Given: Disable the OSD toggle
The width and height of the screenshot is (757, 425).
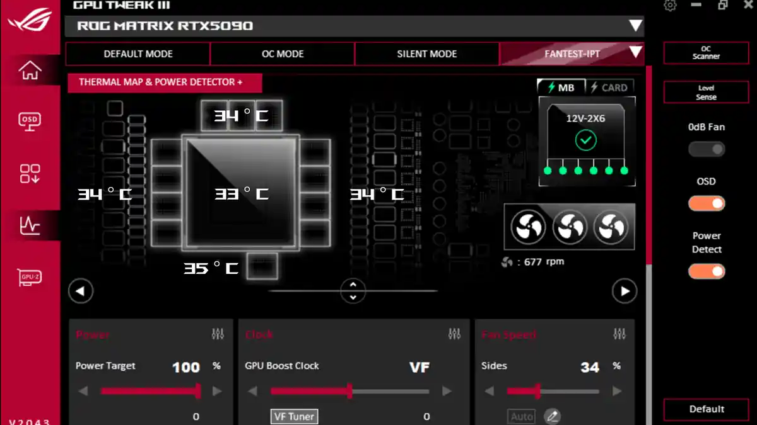Looking at the screenshot, I should 706,203.
